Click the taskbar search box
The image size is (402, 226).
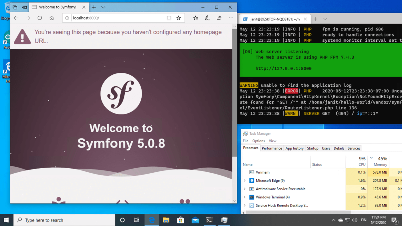64,220
